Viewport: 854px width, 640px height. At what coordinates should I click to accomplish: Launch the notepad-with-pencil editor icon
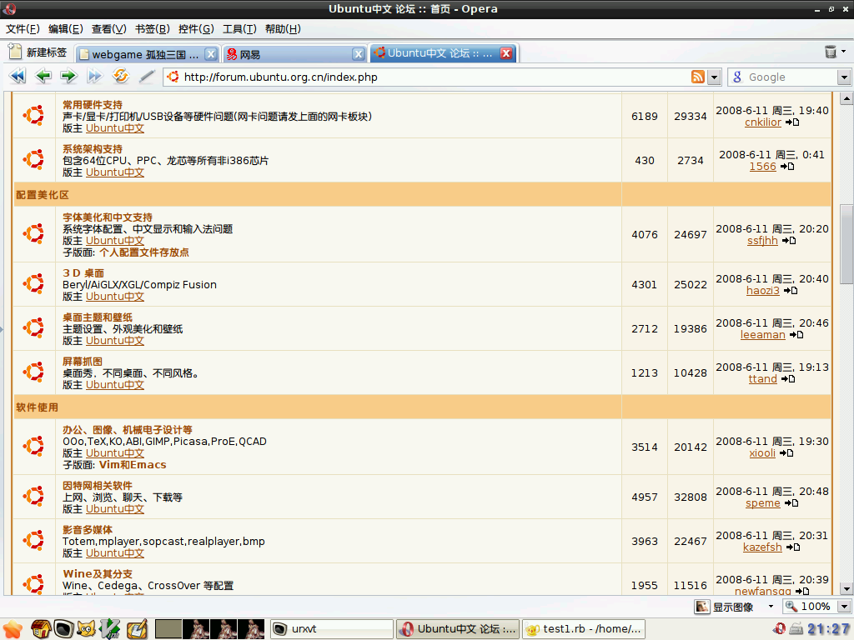[137, 629]
